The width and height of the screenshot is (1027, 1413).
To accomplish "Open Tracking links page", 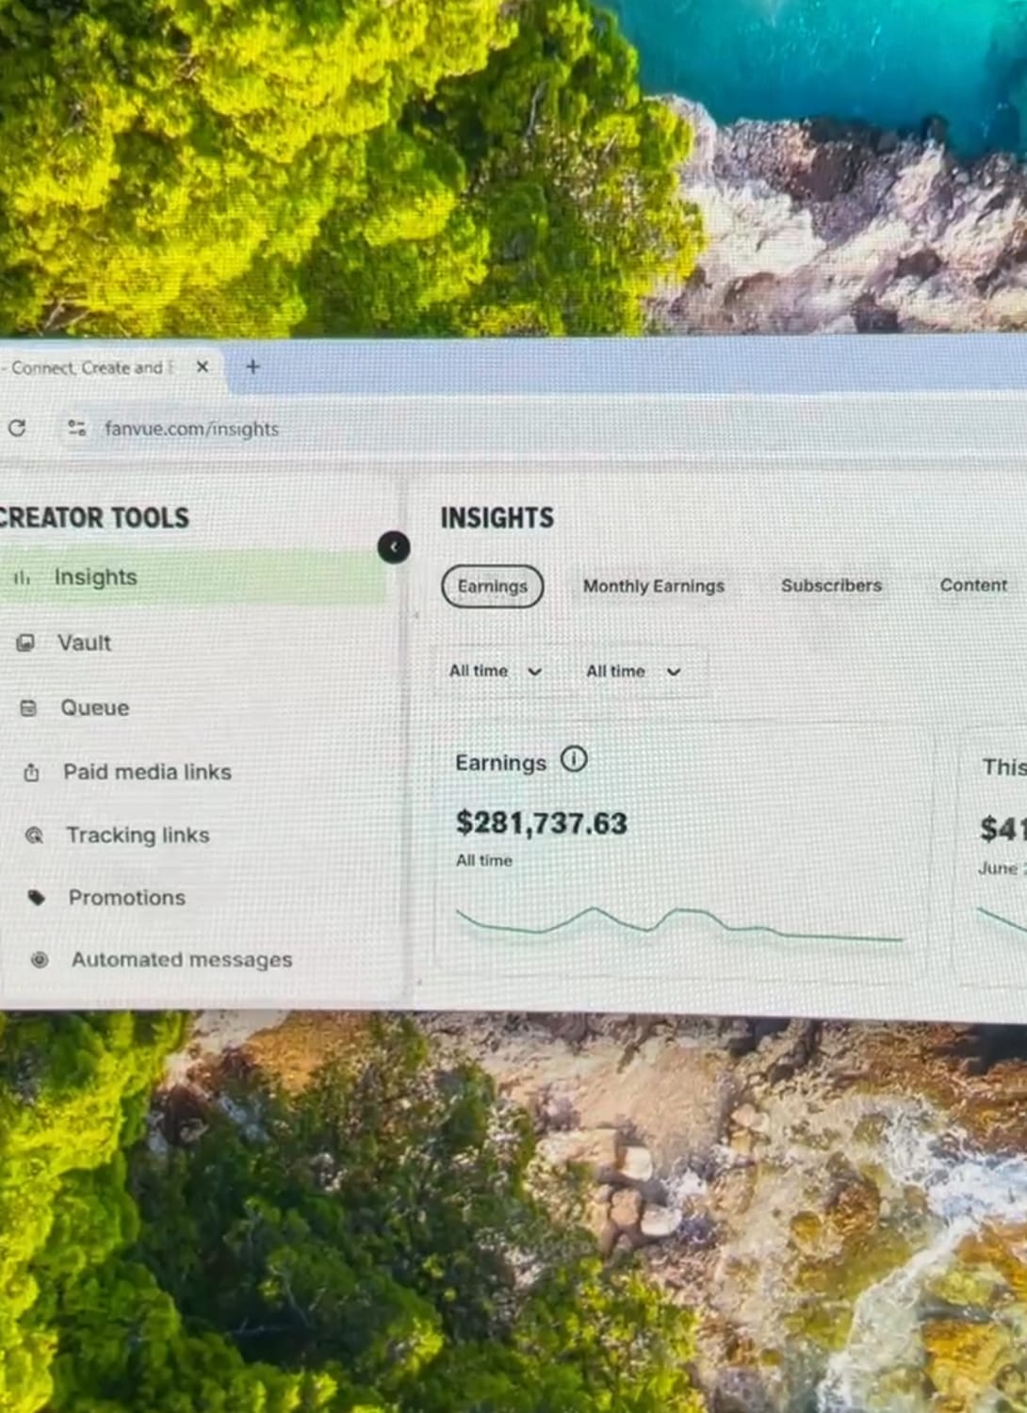I will (x=138, y=835).
